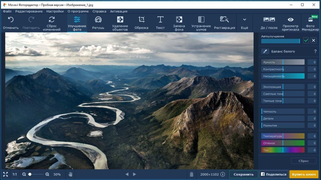This screenshot has width=321, height=180.
Task: Open the Удаление объектов tool
Action: 120,23
